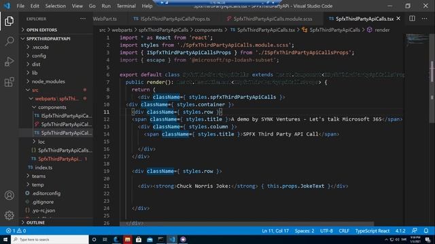Click render in breadcrumb path
435x244 pixels.
coord(382,30)
